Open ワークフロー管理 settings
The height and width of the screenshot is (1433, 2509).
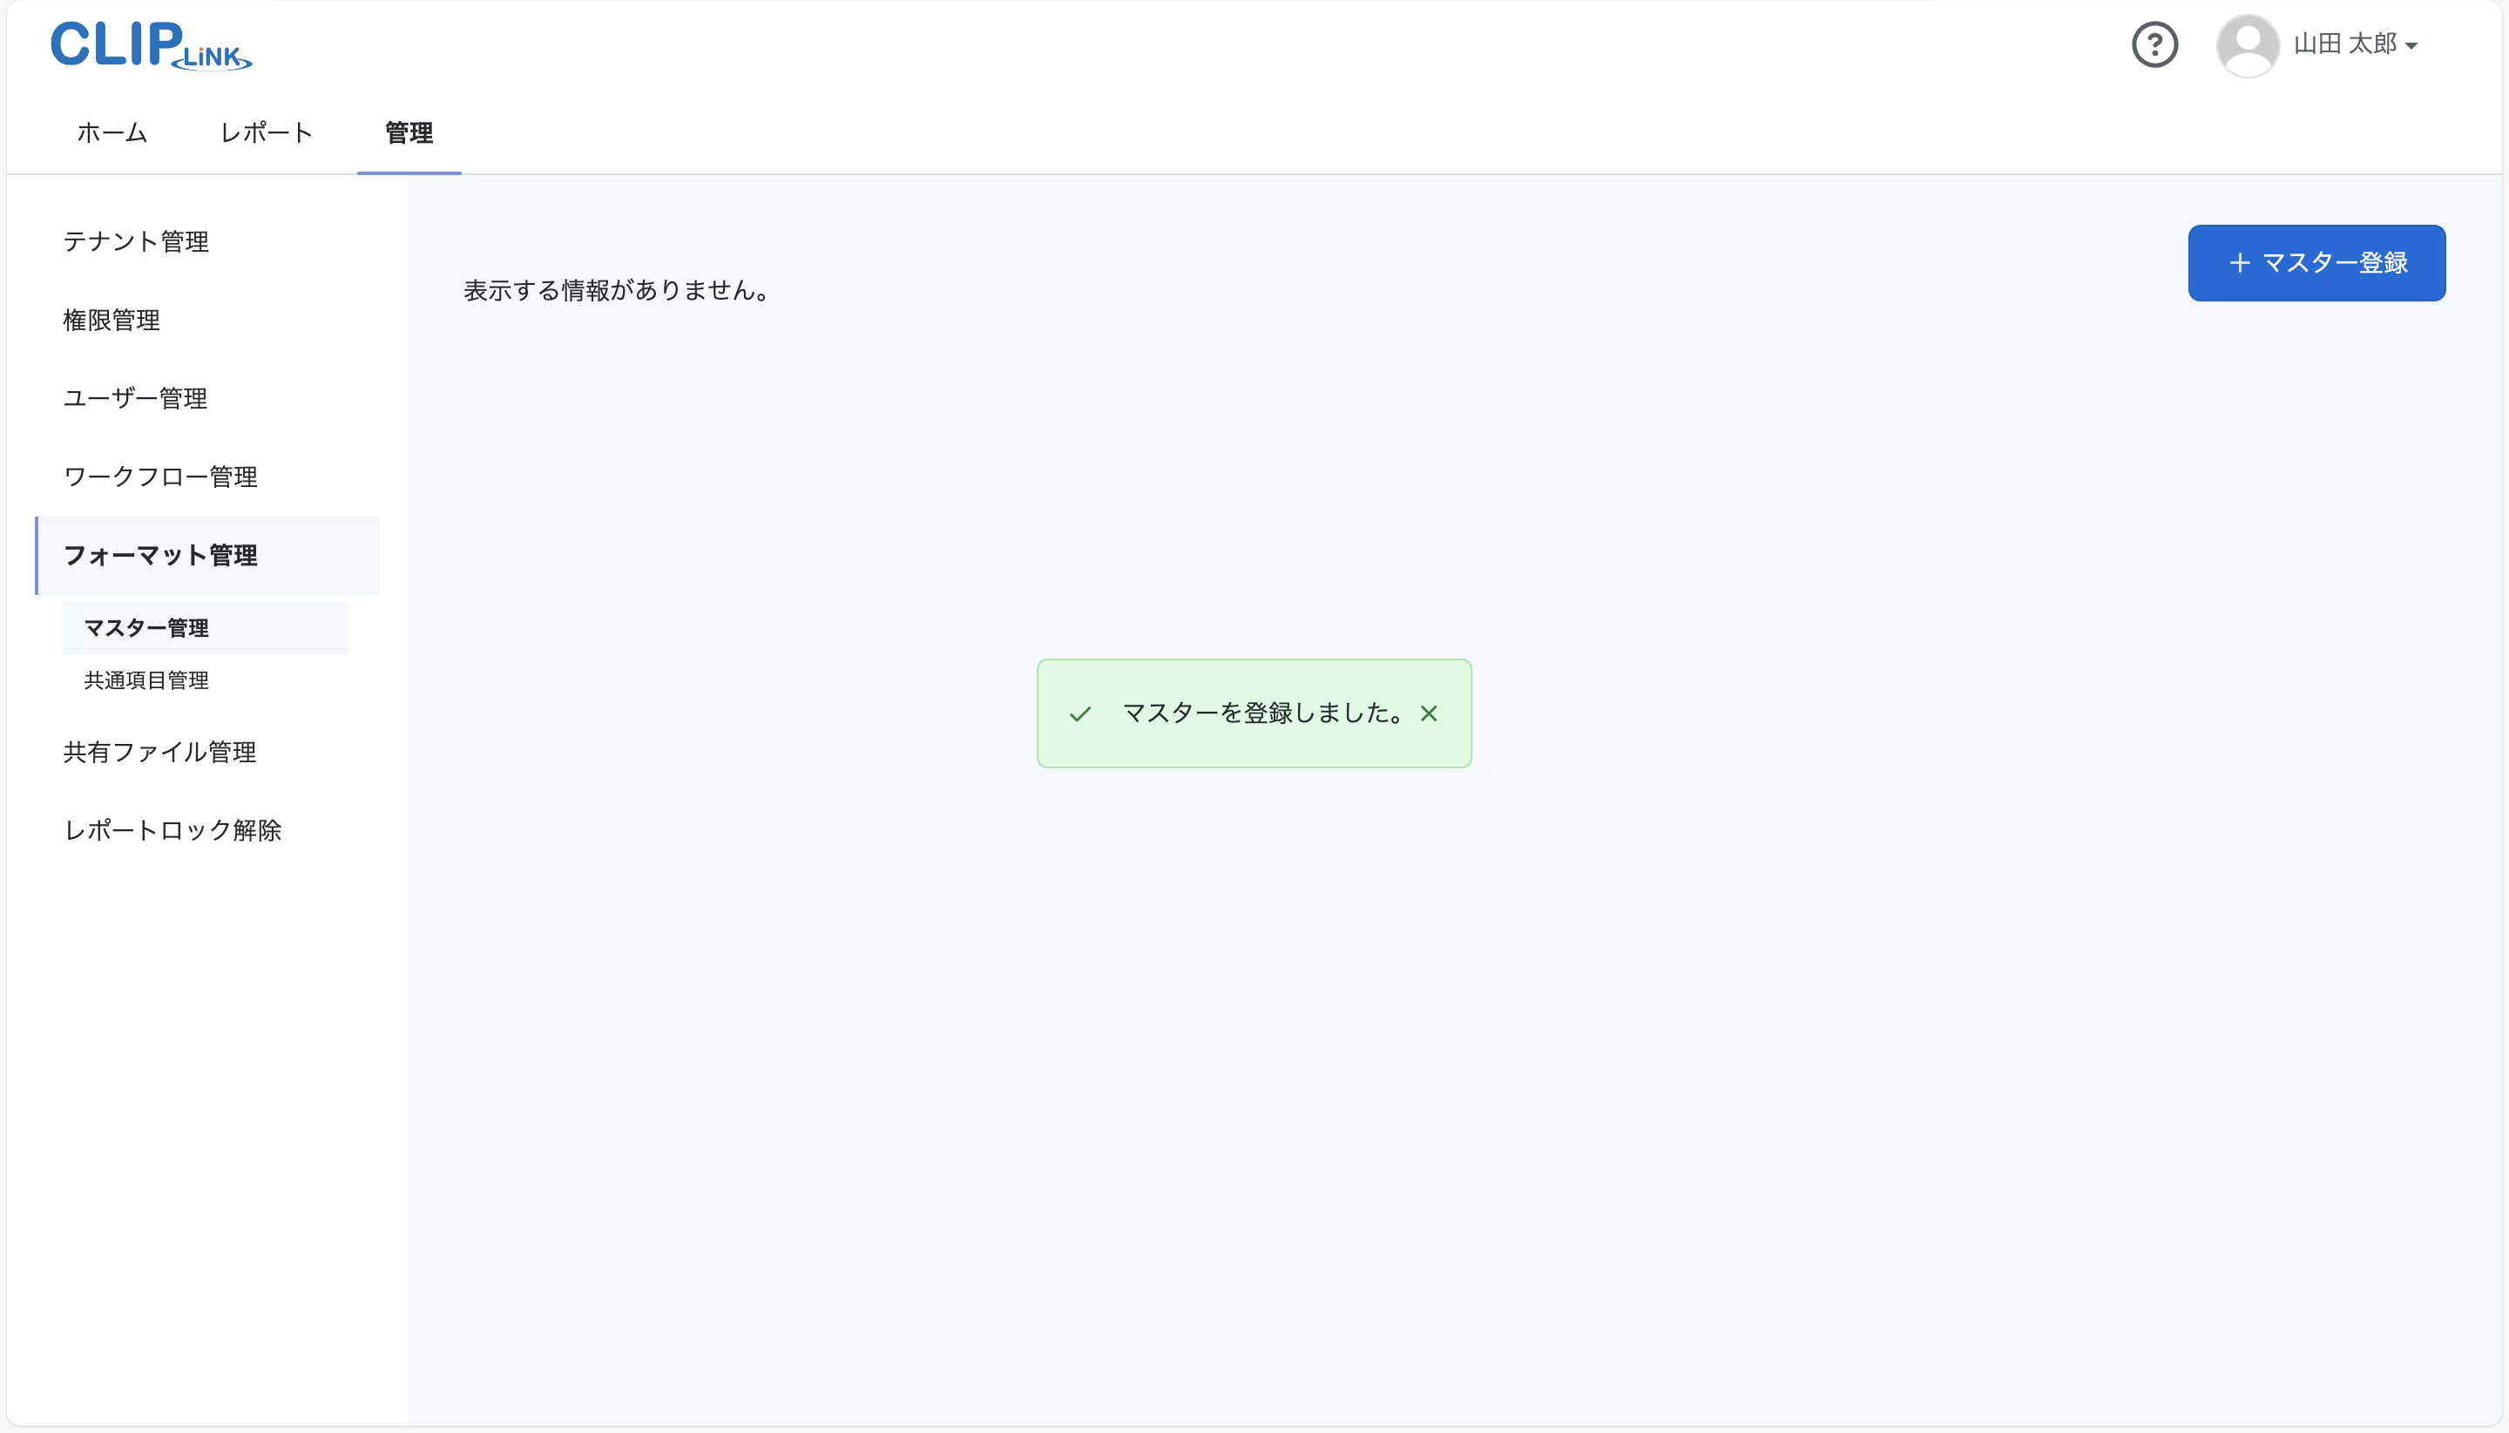pyautogui.click(x=159, y=477)
